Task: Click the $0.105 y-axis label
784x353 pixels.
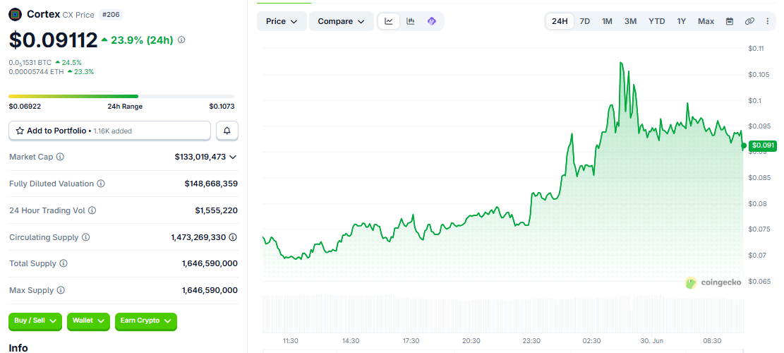Action: click(759, 75)
